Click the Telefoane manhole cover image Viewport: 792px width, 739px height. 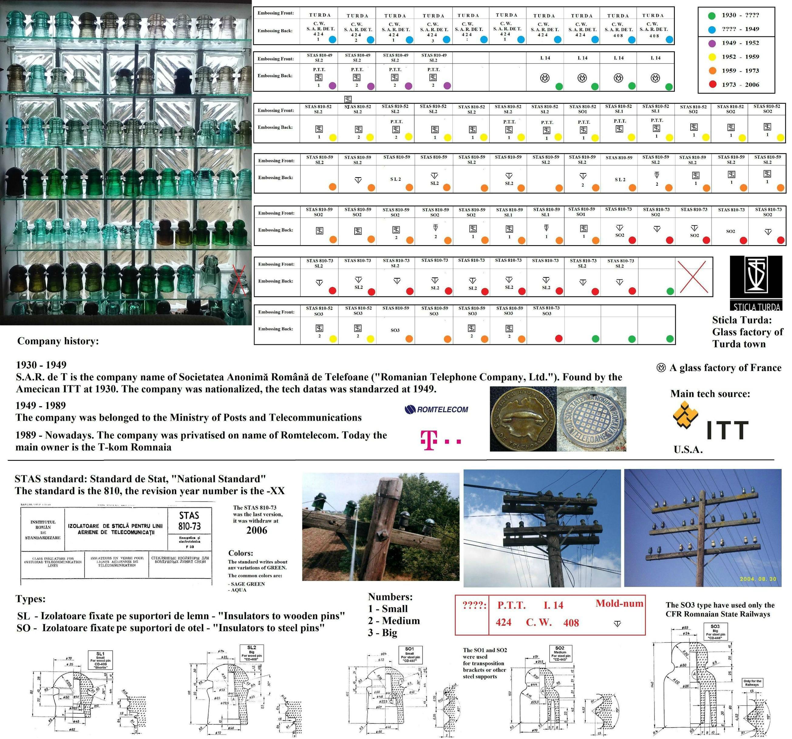(591, 419)
